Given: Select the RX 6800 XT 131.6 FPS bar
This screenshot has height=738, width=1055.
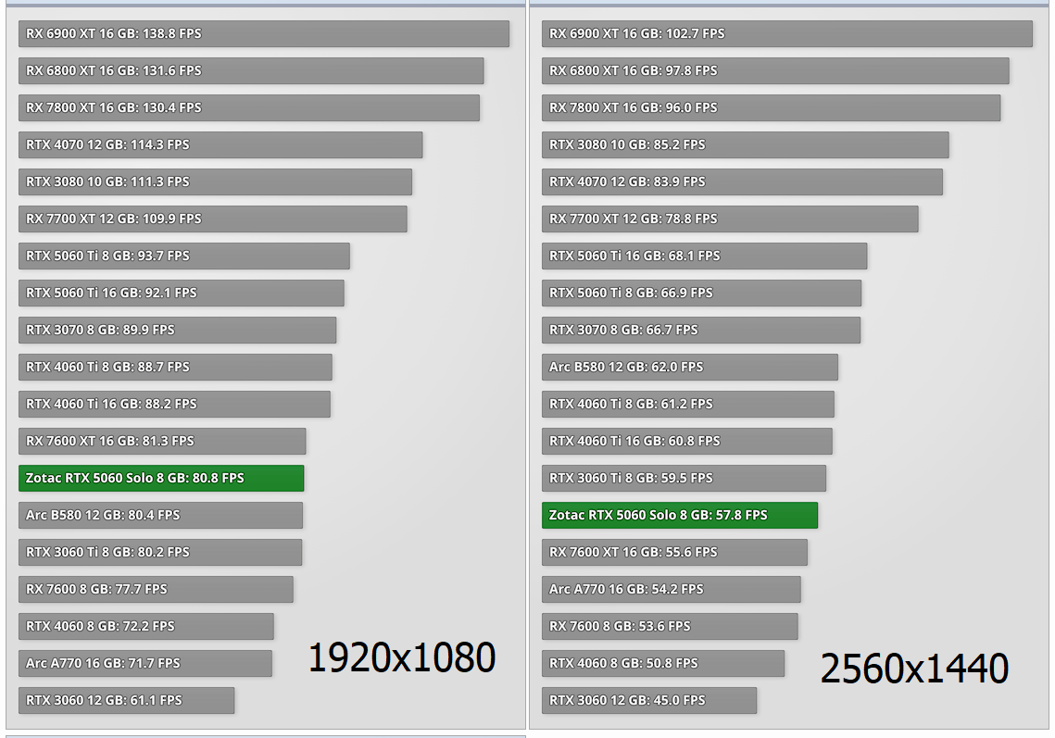Looking at the screenshot, I should [251, 70].
